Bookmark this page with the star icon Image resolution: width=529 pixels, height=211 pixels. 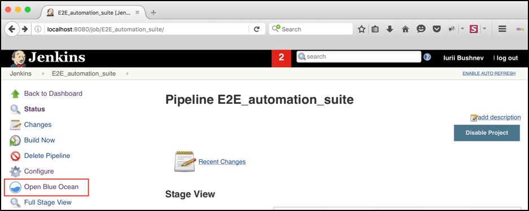pos(361,29)
